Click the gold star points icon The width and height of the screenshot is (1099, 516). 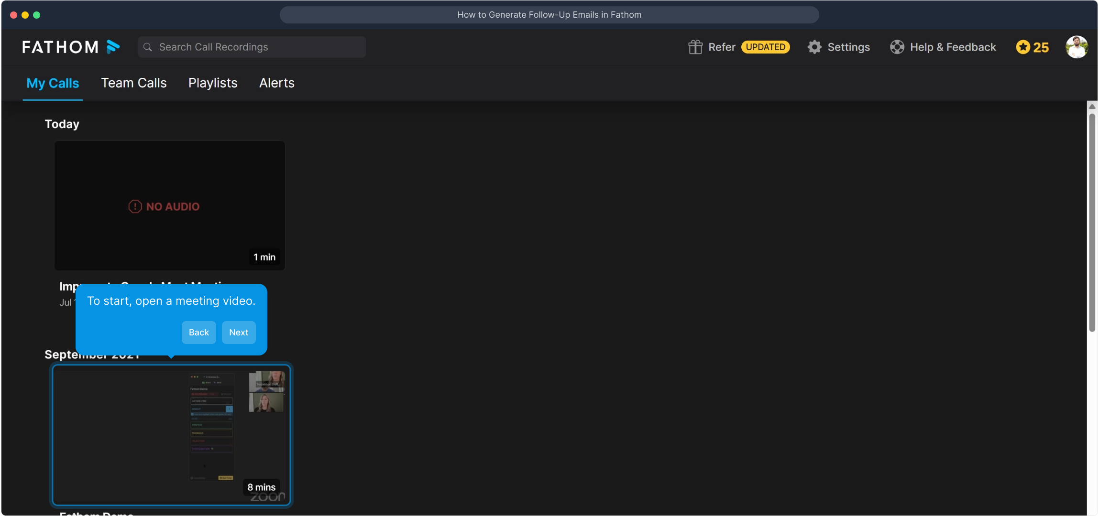(1023, 47)
